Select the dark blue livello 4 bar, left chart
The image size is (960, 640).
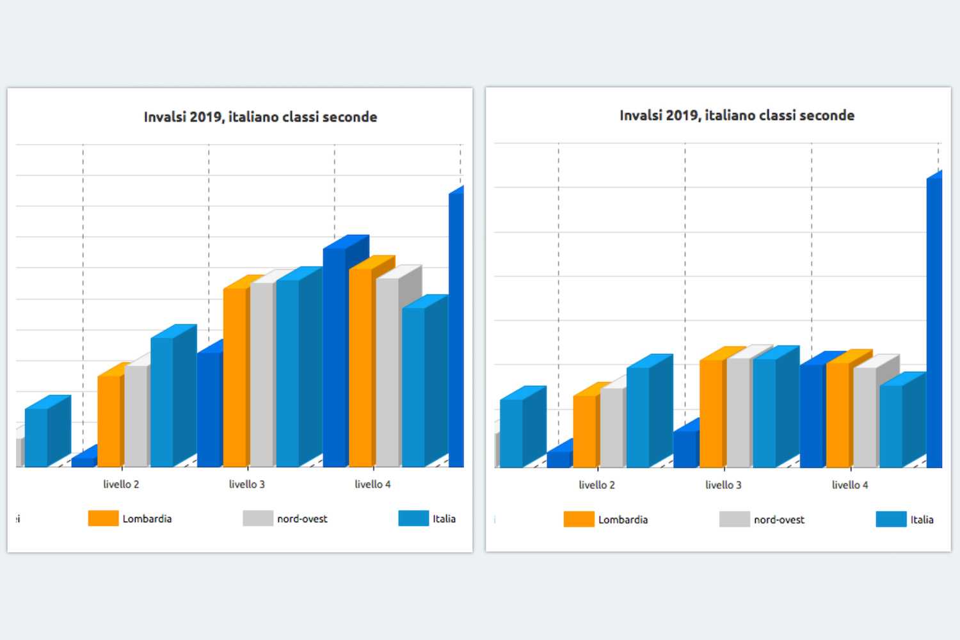click(x=335, y=358)
